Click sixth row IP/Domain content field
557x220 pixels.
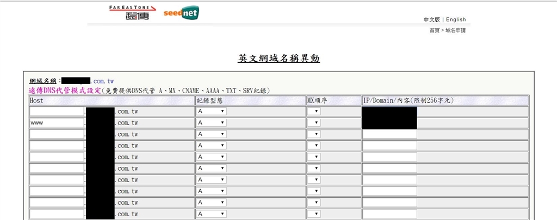(x=389, y=169)
